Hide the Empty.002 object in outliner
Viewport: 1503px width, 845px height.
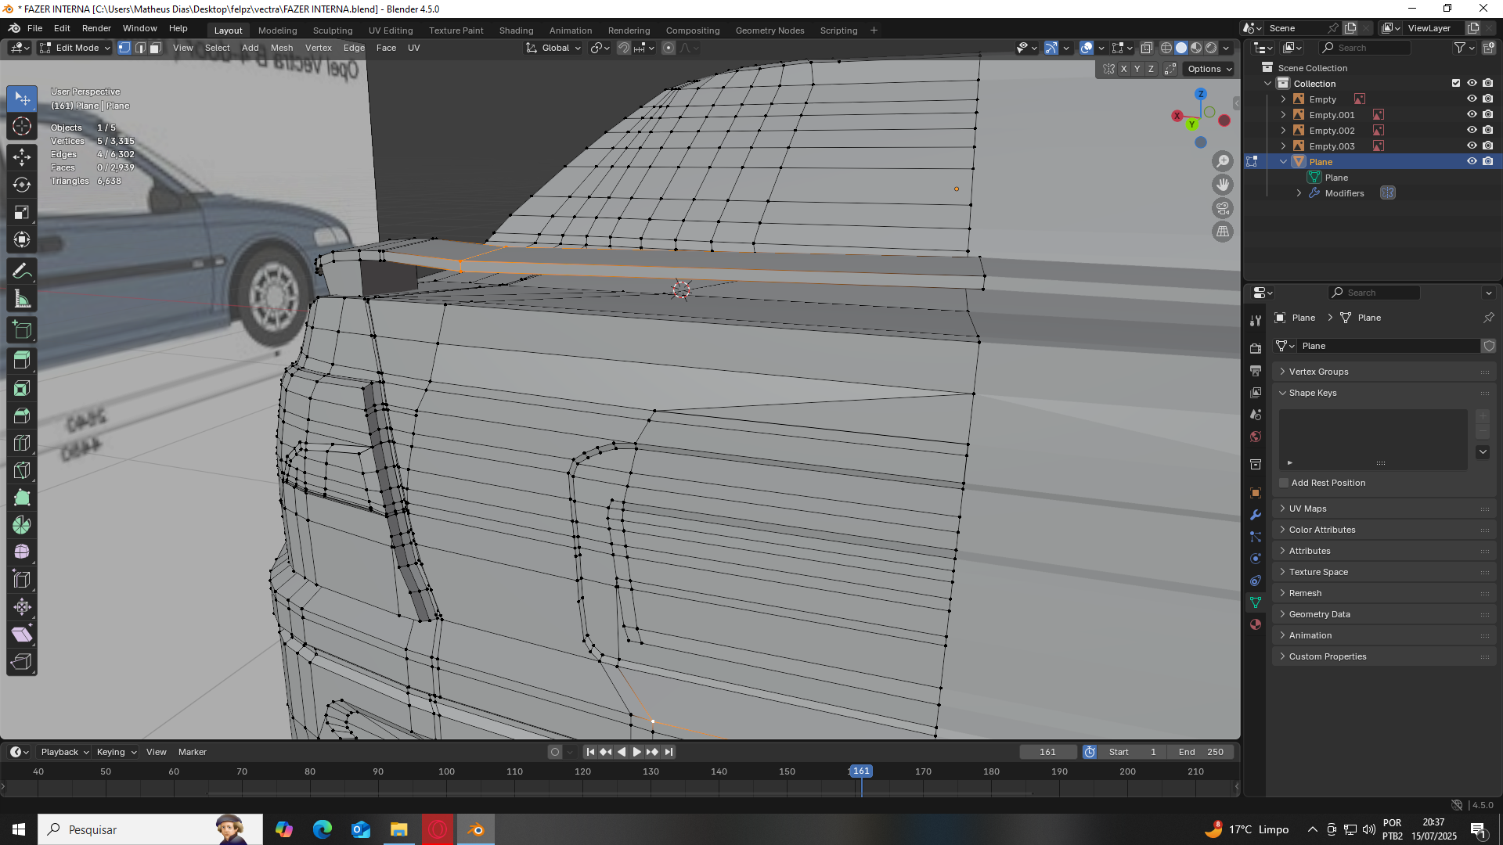point(1472,131)
